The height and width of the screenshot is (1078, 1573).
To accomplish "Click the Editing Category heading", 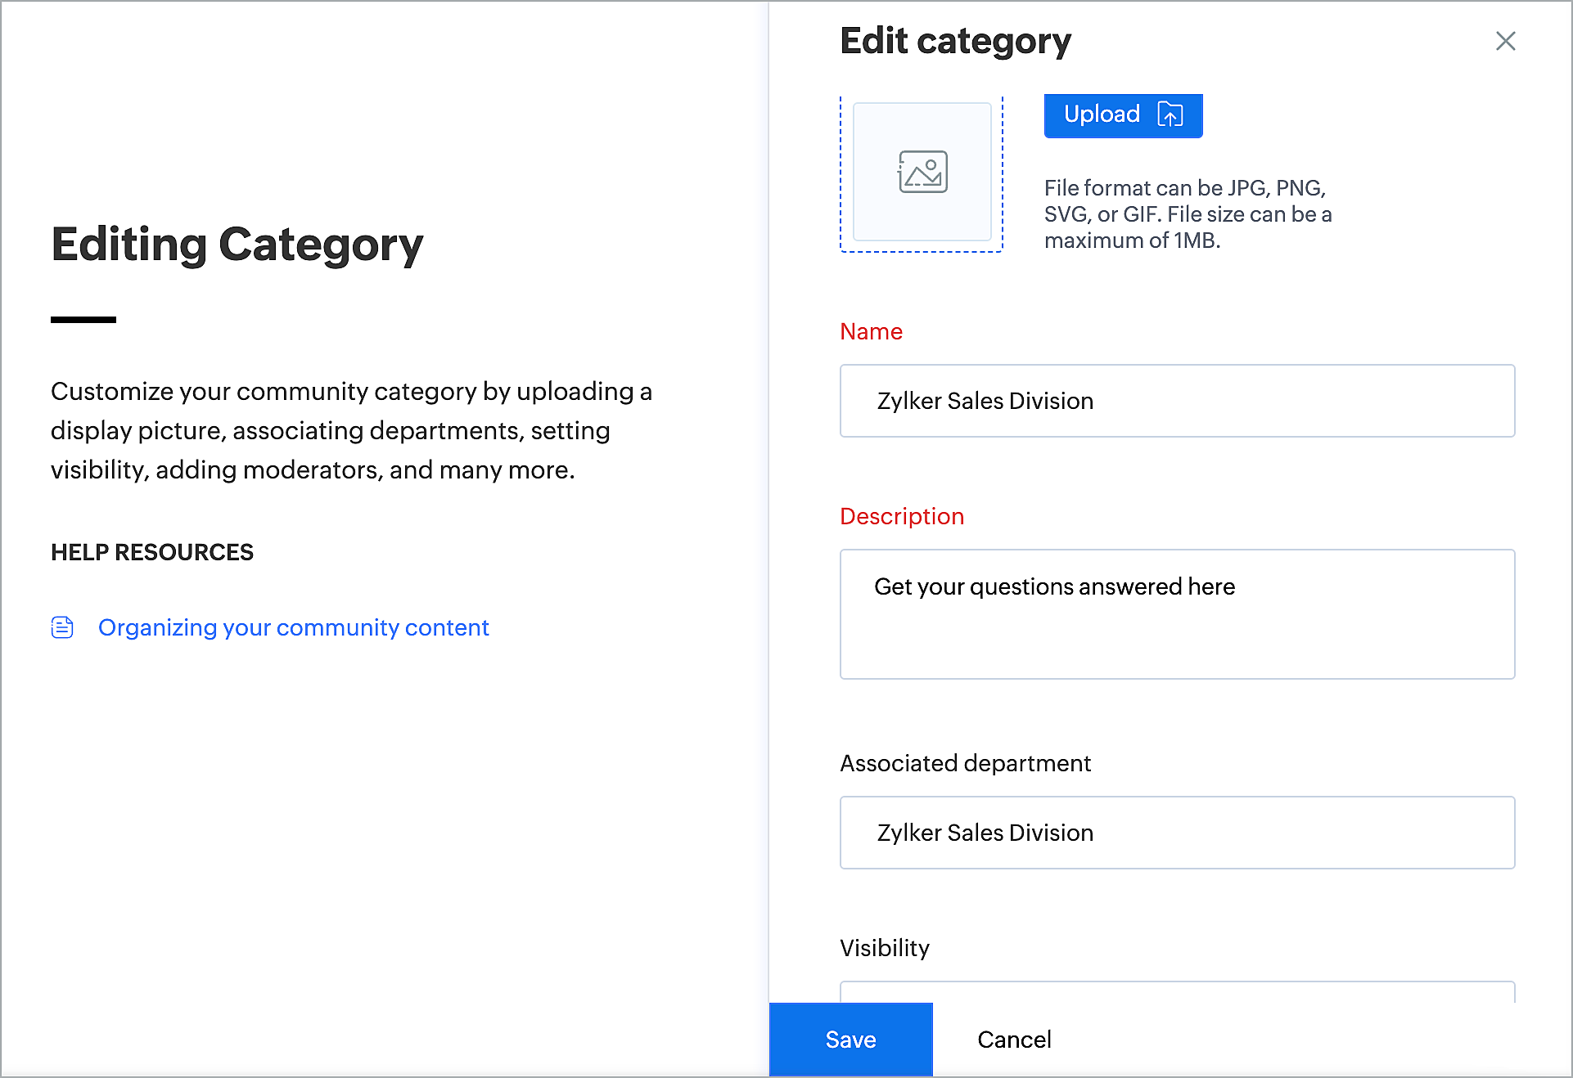I will coord(237,245).
